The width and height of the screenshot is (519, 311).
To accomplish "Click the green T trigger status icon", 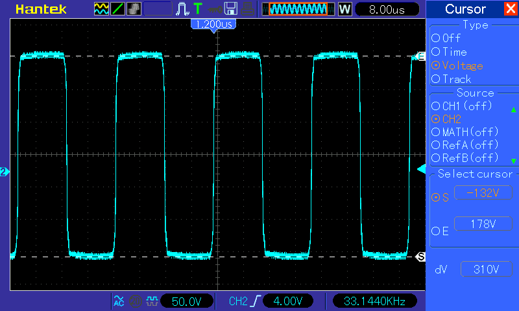I will (x=197, y=9).
